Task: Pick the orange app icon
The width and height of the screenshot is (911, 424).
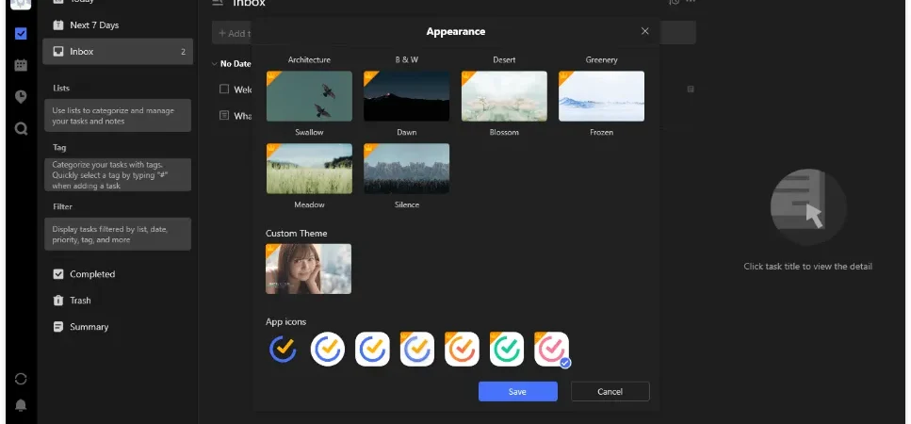Action: click(462, 349)
